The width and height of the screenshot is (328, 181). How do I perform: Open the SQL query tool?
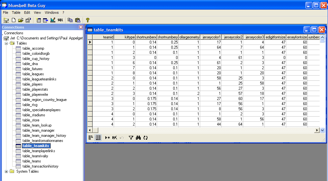60,20
